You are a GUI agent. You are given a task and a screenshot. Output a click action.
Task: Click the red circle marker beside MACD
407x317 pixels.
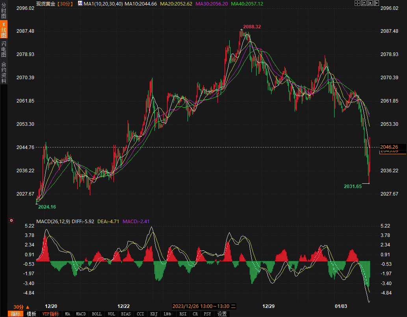coord(11,220)
